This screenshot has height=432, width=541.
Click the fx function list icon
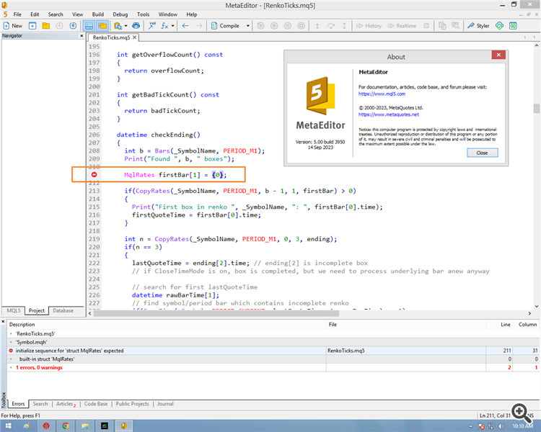[164, 26]
